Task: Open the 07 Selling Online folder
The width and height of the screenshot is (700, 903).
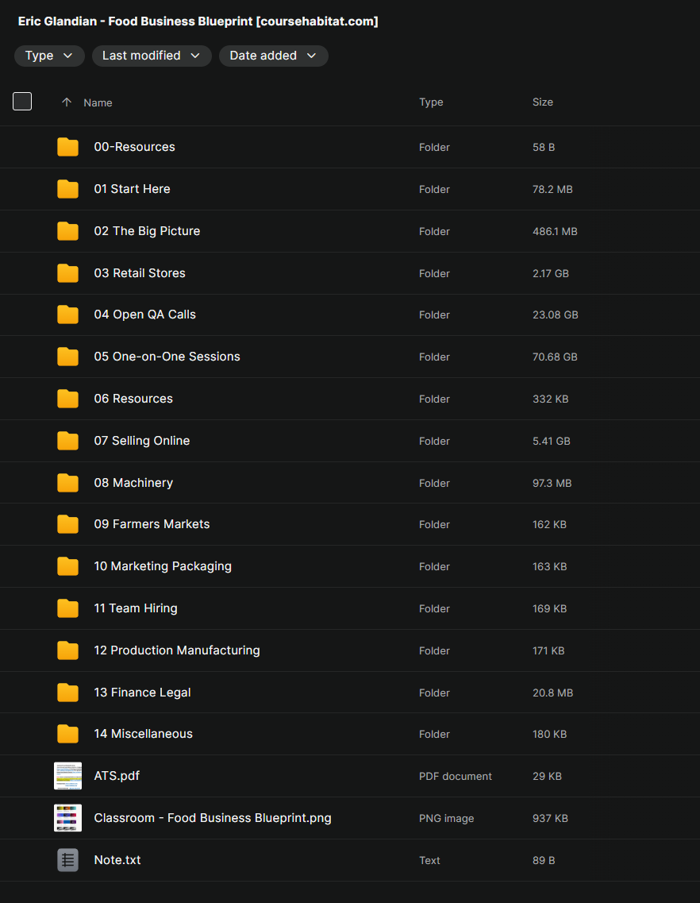Action: click(141, 441)
